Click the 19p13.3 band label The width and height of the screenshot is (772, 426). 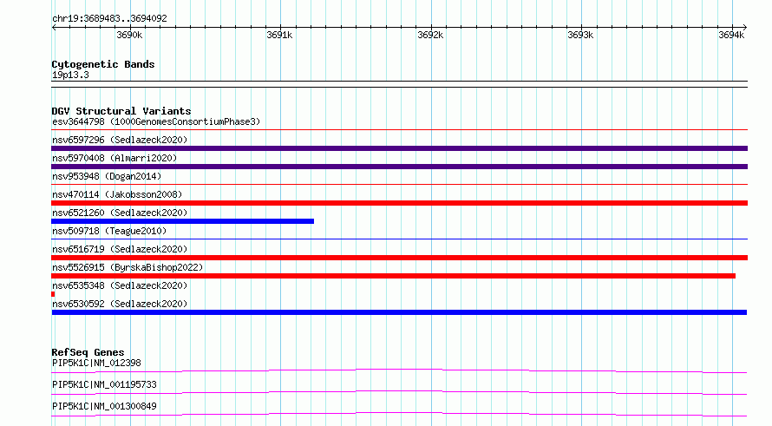click(x=70, y=75)
